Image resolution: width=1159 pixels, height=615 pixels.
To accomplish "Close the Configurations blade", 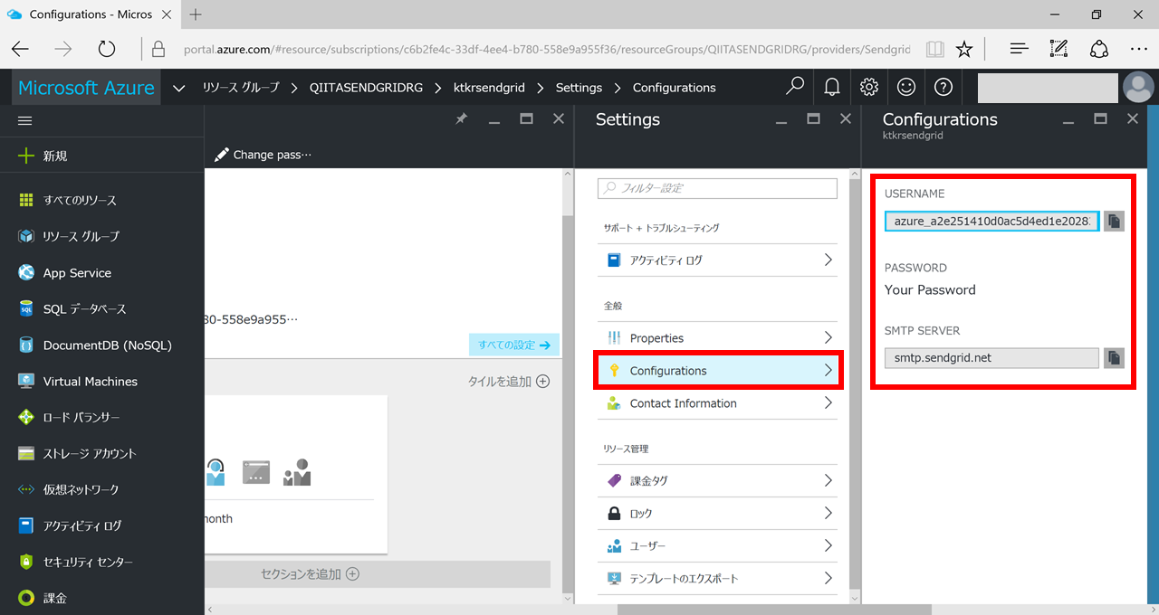I will point(1132,118).
